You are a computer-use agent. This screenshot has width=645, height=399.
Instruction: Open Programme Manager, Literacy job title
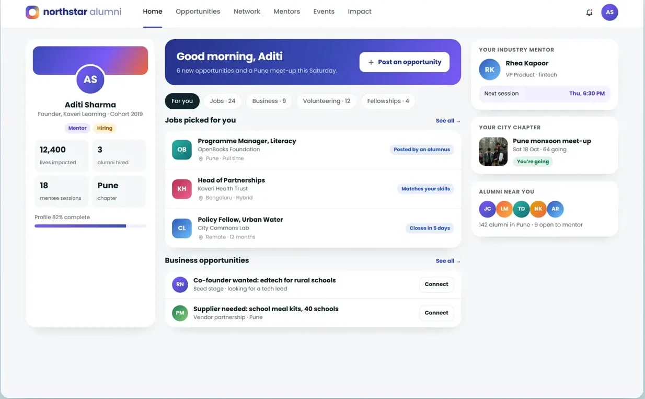click(x=247, y=141)
